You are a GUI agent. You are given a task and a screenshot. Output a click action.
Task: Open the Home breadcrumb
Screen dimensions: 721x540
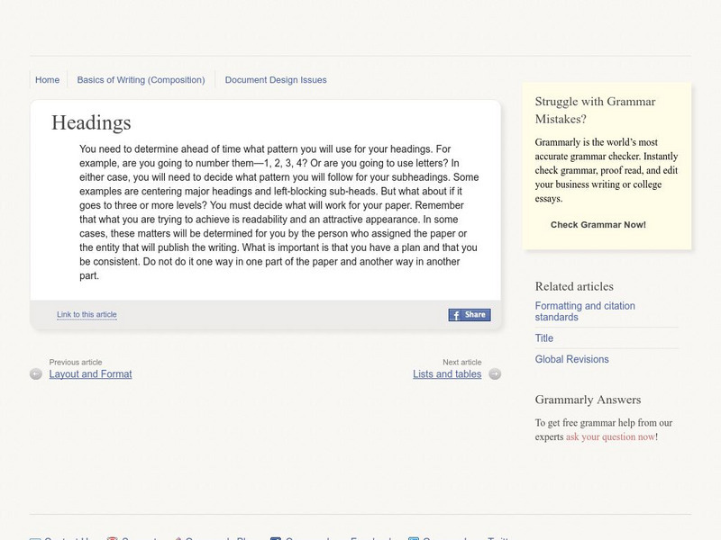tap(47, 80)
